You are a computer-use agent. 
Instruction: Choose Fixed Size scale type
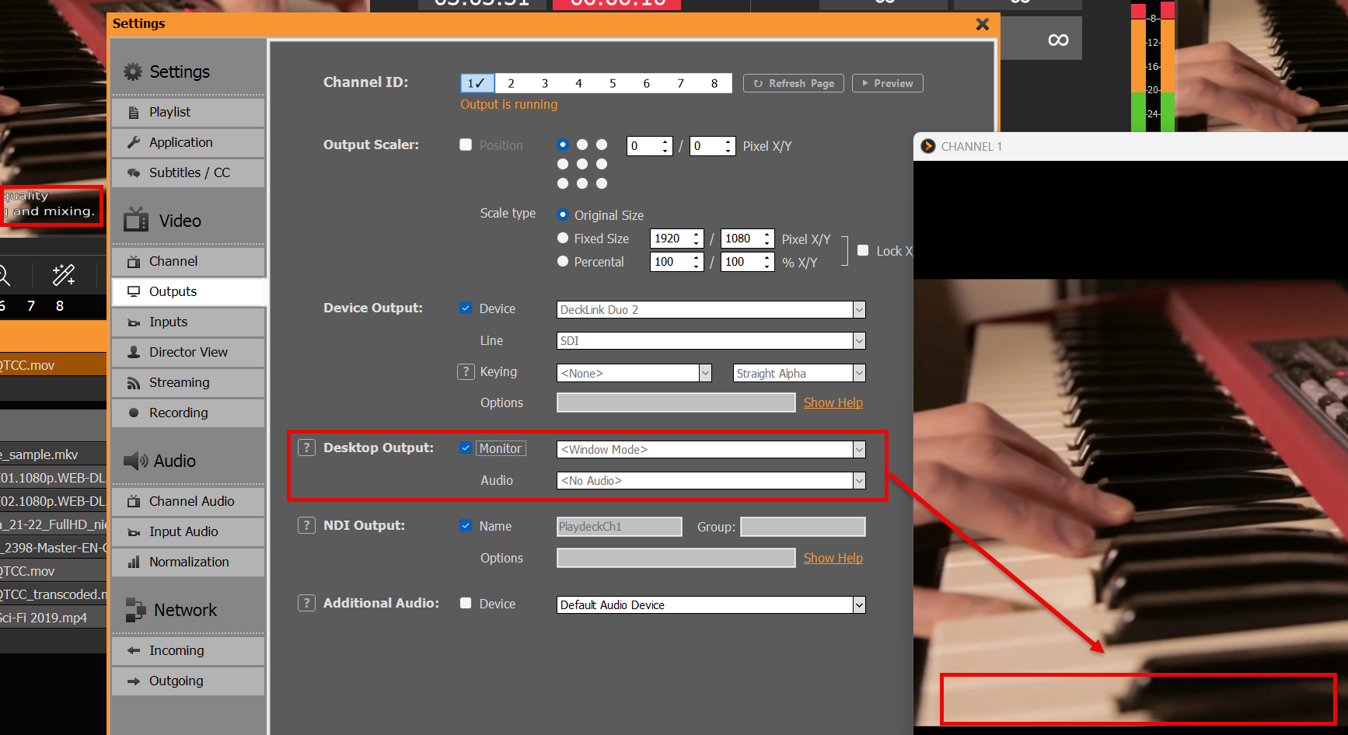563,238
